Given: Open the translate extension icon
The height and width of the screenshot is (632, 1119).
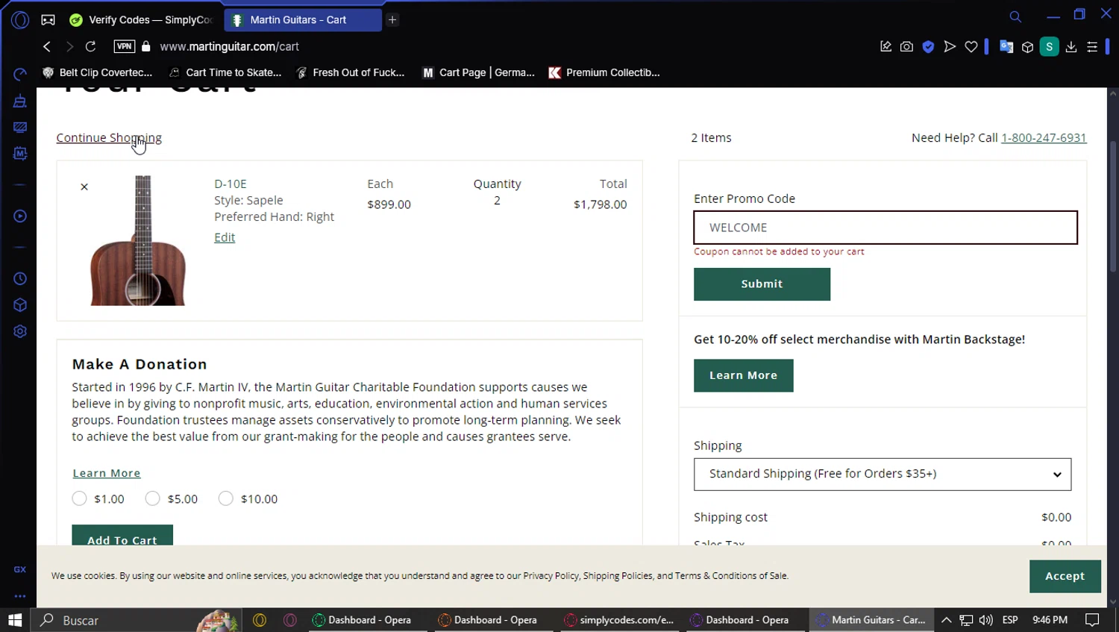Looking at the screenshot, I should [1006, 46].
